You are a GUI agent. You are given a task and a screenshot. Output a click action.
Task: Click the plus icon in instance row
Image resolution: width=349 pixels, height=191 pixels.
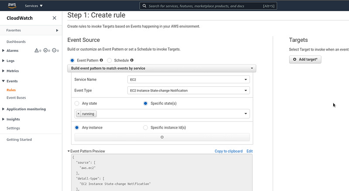point(162,137)
